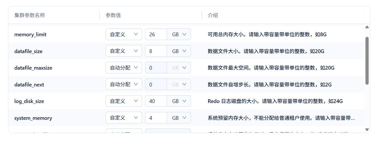378x141 pixels.
Task: Click the 参数值 column header
Action: coord(113,15)
